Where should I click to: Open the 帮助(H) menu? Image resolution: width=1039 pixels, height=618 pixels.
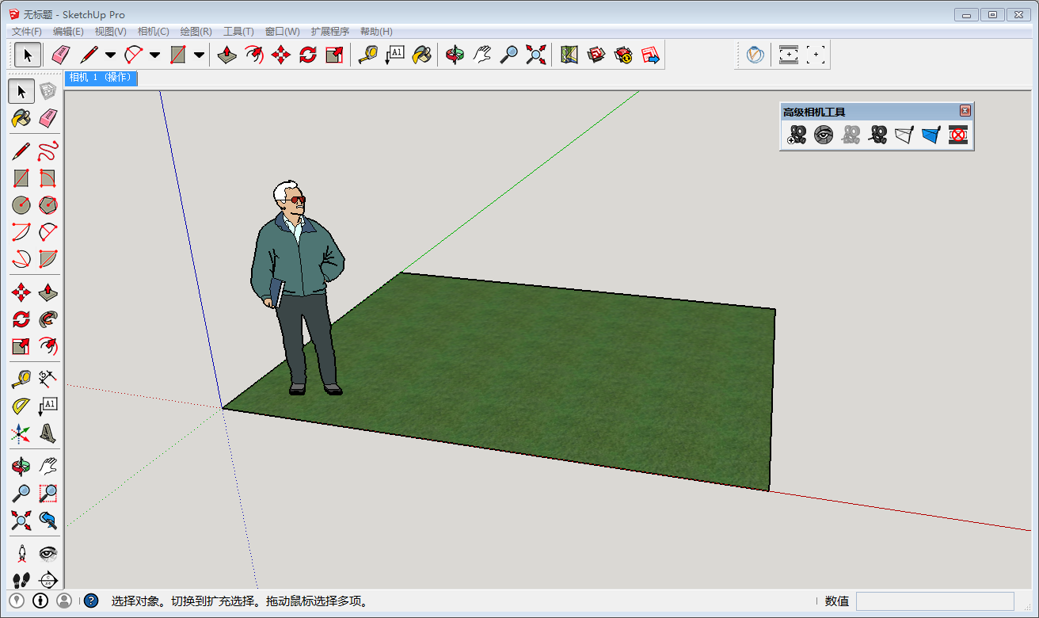(x=376, y=32)
